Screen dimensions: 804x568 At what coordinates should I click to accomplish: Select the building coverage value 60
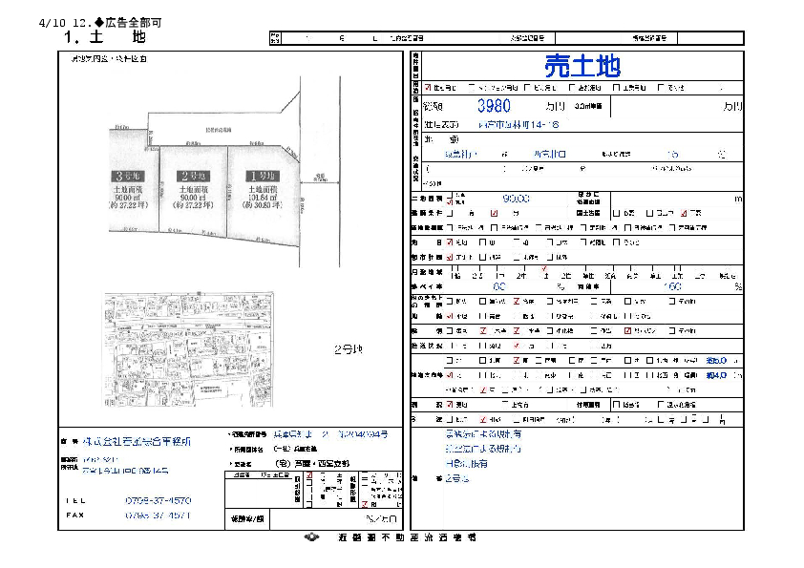[x=498, y=286]
